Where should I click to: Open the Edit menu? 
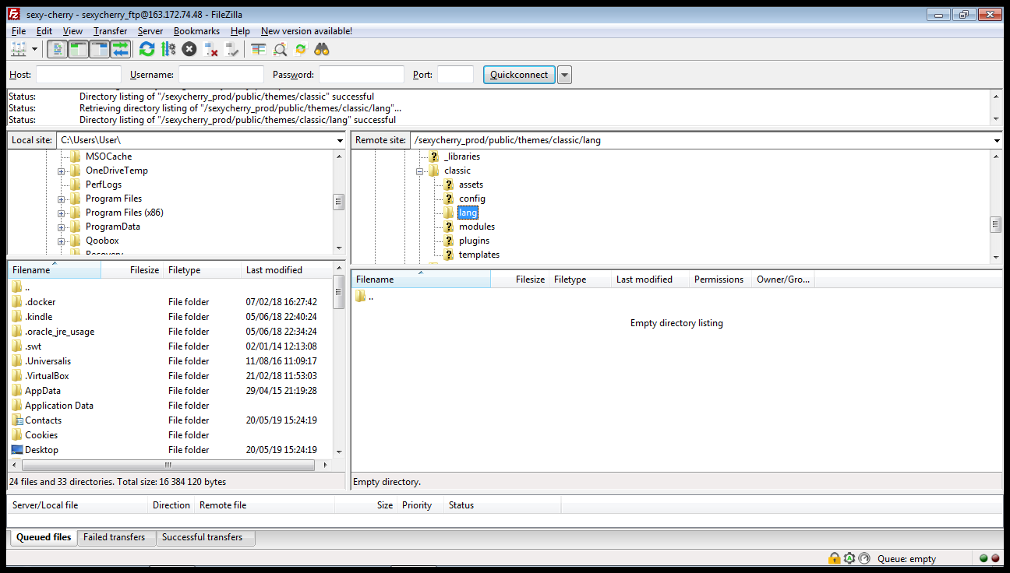[44, 31]
